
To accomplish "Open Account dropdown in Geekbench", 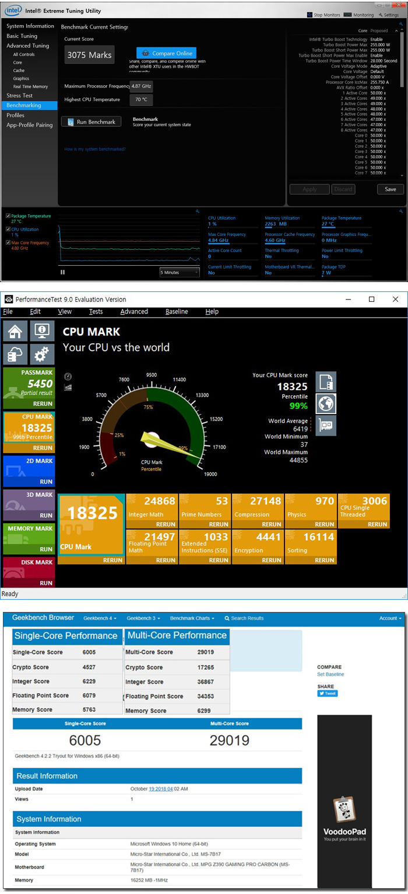I will (390, 618).
